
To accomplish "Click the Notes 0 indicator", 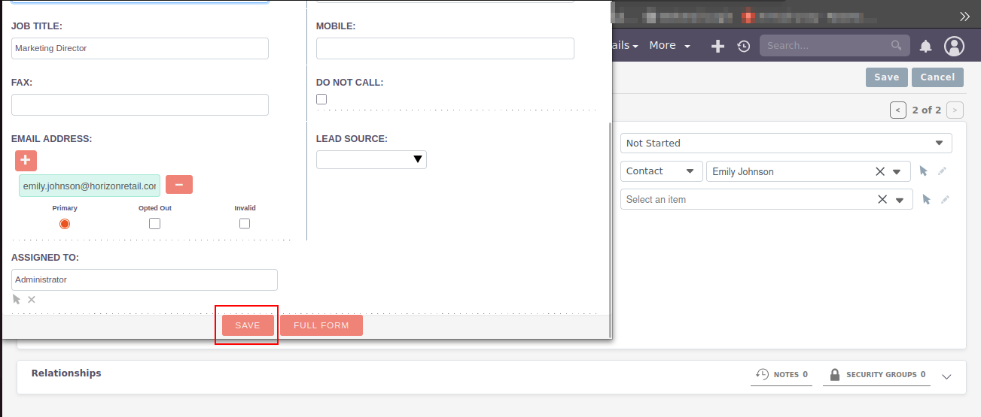I will tap(781, 375).
